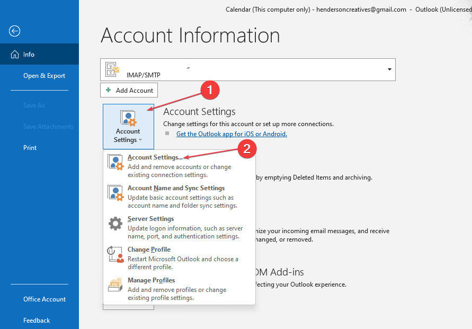Click the 'Add and remove accounts or change' description
The image size is (472, 329).
(180, 167)
